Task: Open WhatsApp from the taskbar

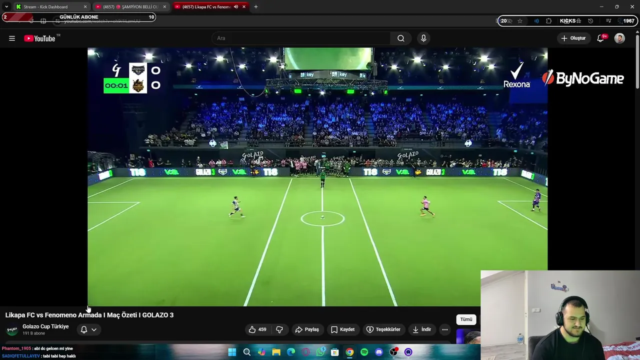Action: tap(320, 352)
